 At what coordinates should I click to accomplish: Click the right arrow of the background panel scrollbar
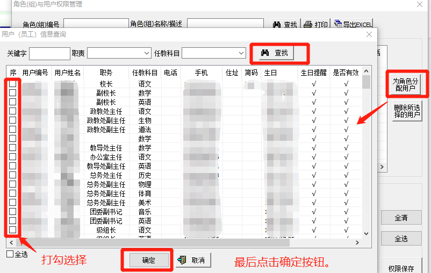pos(382,167)
